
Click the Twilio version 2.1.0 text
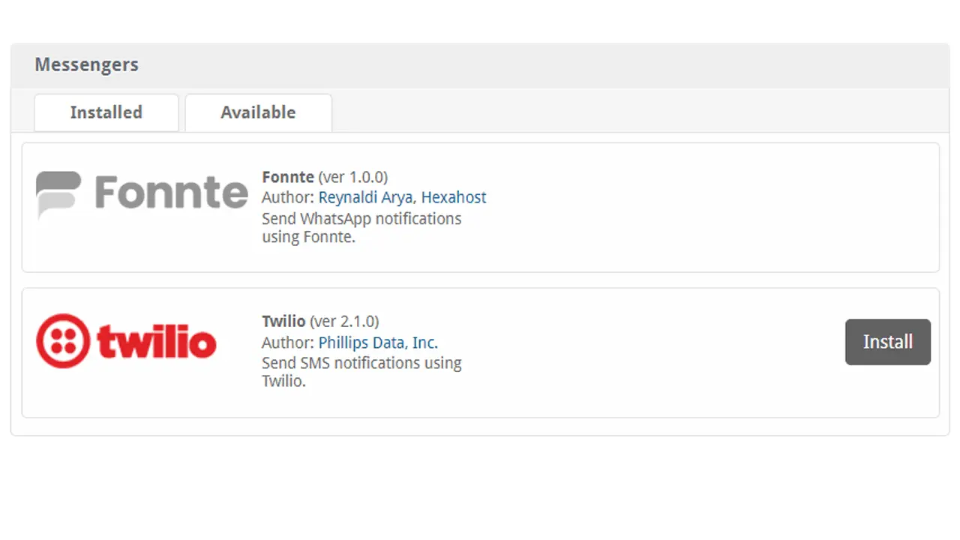point(345,322)
